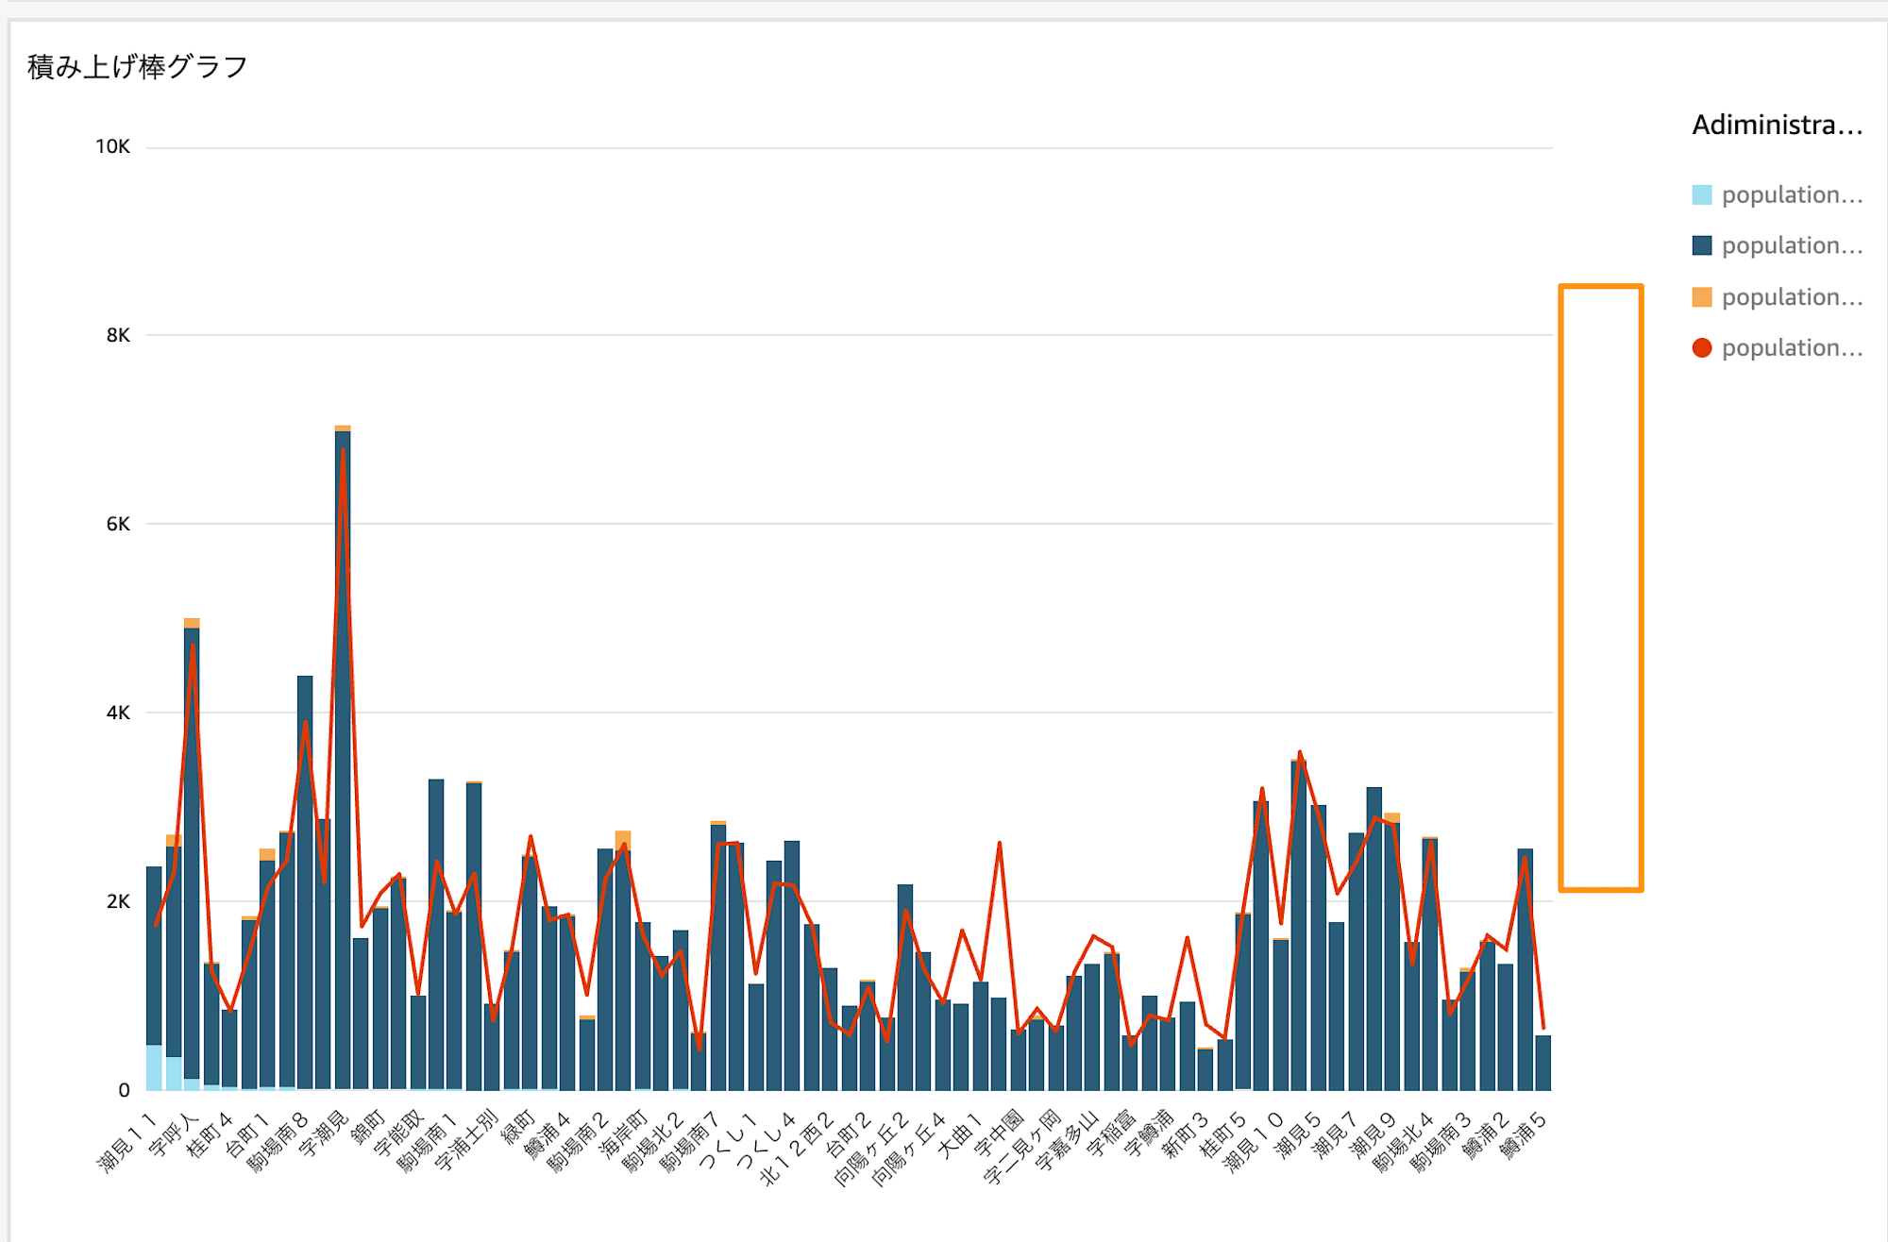Click the 新町３ x-axis label
The width and height of the screenshot is (1888, 1242).
click(x=1186, y=1133)
